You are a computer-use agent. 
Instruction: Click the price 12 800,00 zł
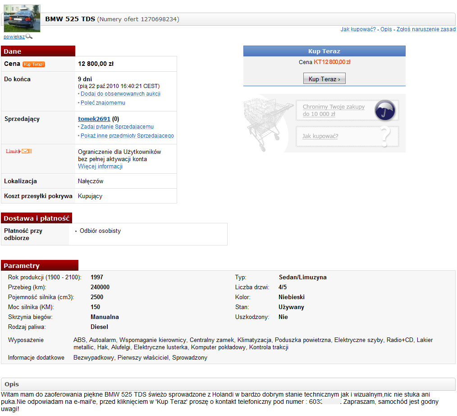(x=96, y=64)
